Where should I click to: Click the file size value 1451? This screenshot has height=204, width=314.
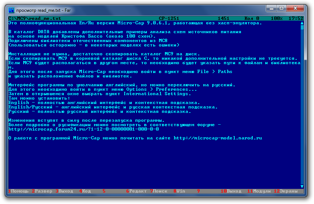pos(224,18)
